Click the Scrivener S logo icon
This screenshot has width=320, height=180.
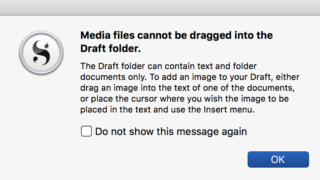(x=41, y=53)
